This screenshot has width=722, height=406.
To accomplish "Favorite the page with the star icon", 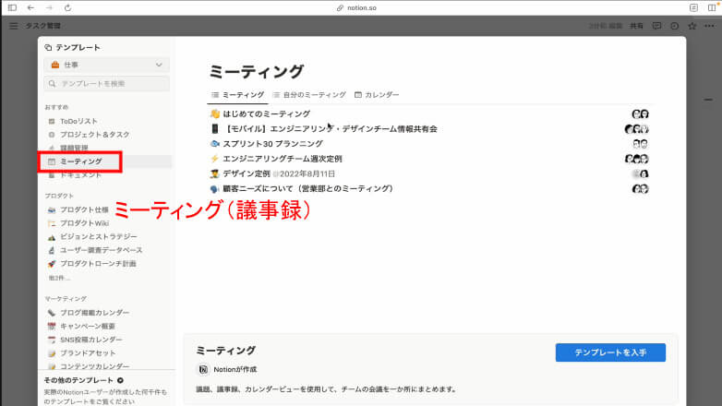I will click(x=692, y=26).
